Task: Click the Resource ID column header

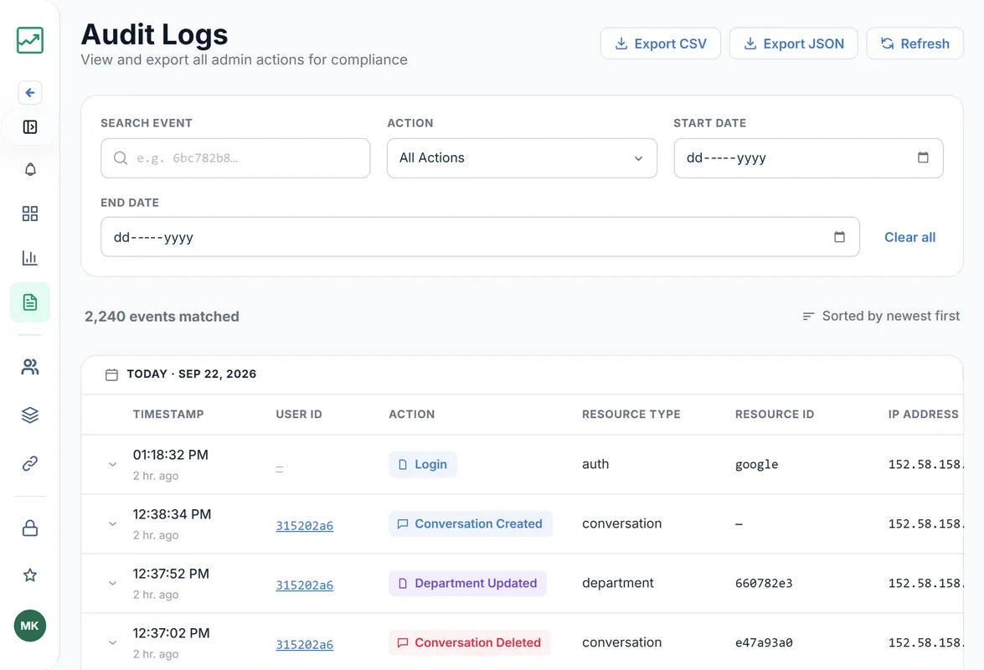Action: pyautogui.click(x=775, y=414)
